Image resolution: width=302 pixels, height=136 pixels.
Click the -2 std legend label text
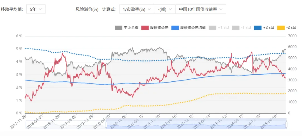pos(291,28)
